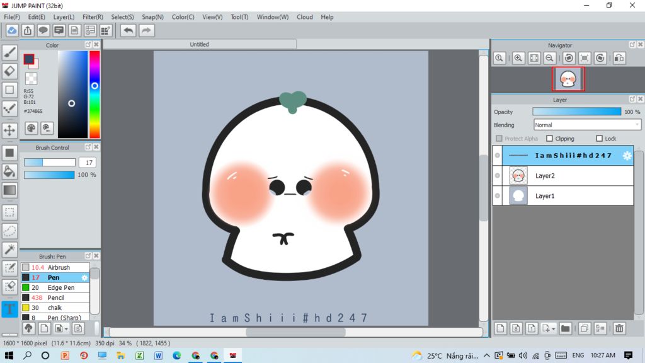Select the rectangular Select tool
The image size is (645, 363).
point(9,212)
